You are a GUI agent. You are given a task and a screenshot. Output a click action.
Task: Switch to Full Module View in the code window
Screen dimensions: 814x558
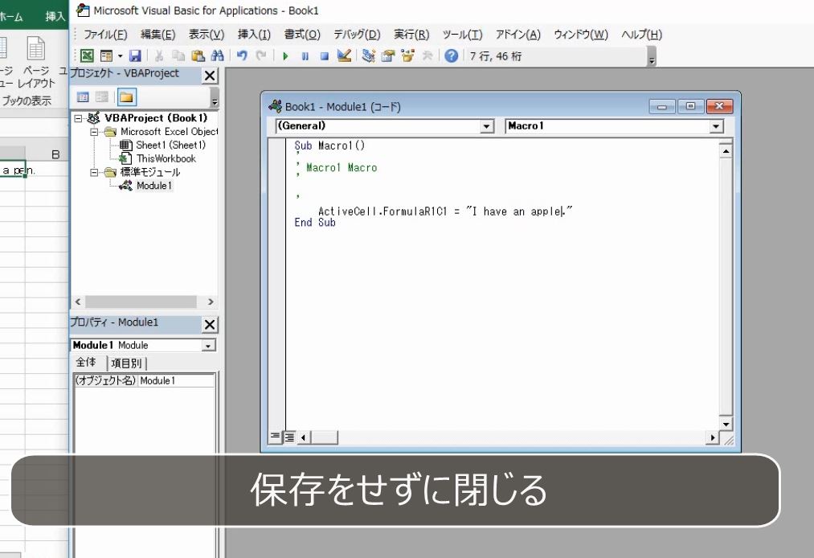tap(289, 437)
